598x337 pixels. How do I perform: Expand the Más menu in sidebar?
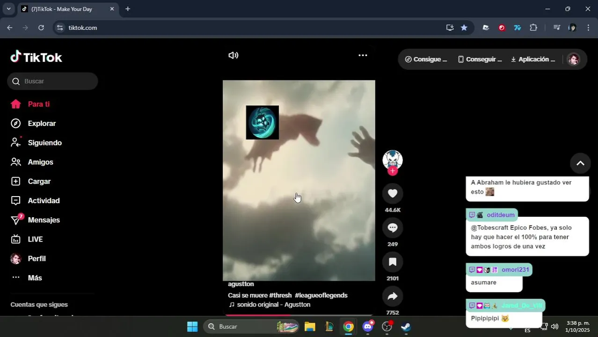pos(26,278)
